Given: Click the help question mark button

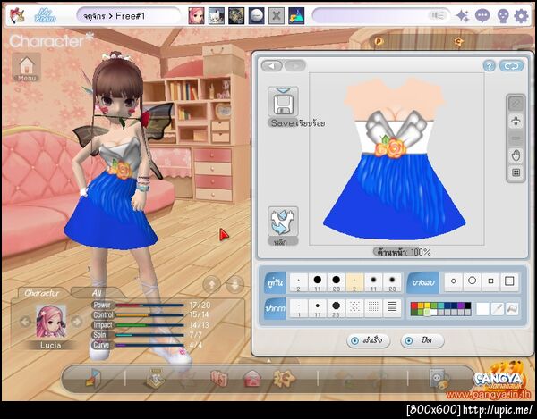Looking at the screenshot, I should 490,66.
